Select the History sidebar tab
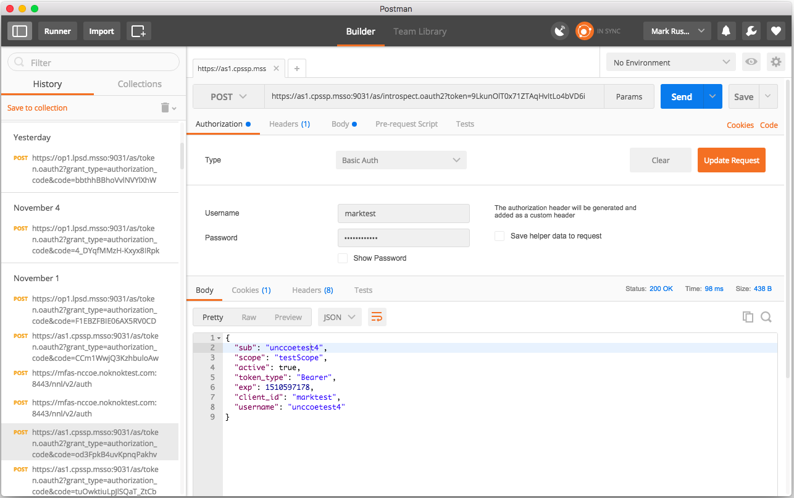Viewport: 794px width, 498px height. [48, 84]
